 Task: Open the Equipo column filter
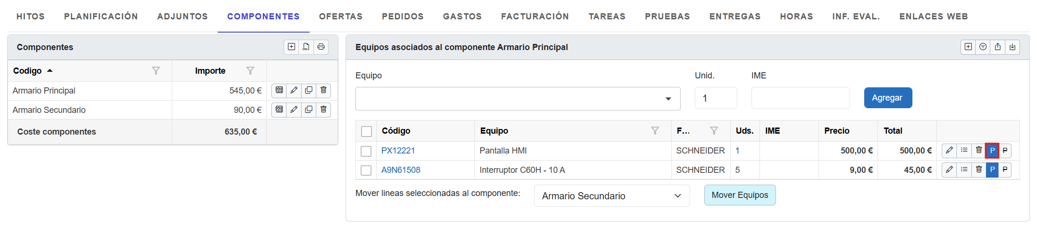pos(655,131)
